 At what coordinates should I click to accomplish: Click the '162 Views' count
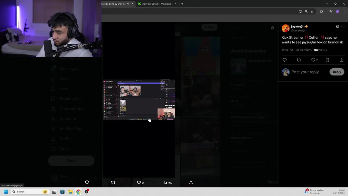(320, 50)
